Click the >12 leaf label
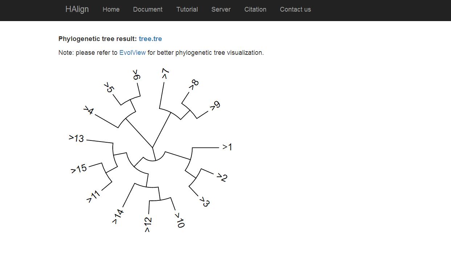451x269 pixels. tap(148, 225)
